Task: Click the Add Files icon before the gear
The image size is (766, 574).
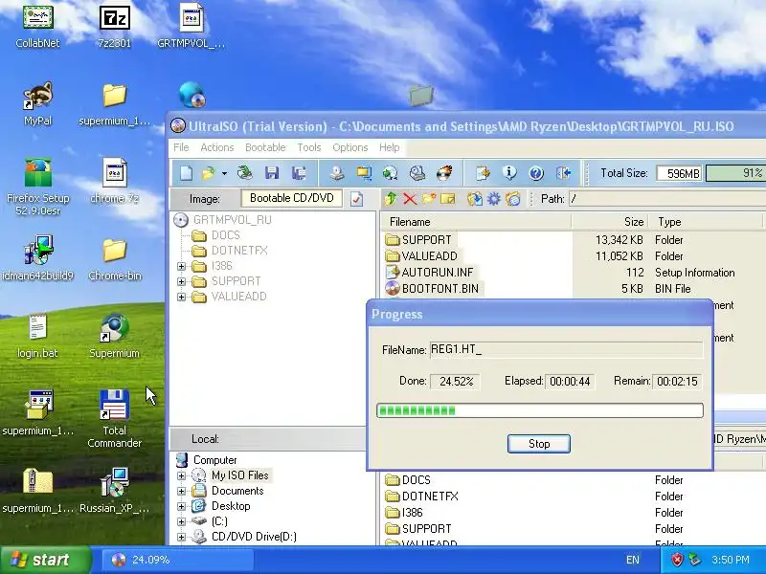Action: tap(474, 199)
